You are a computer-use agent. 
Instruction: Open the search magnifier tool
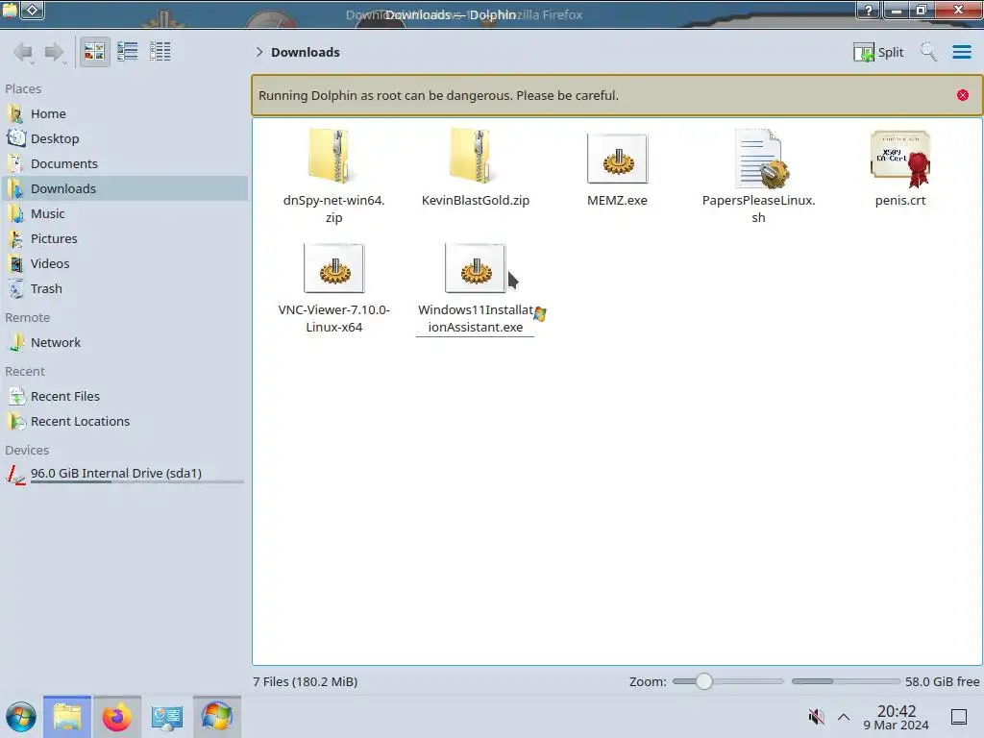(928, 52)
